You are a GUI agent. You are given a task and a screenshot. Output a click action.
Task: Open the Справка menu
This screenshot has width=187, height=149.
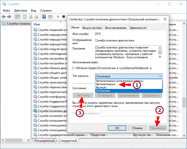click(x=46, y=11)
